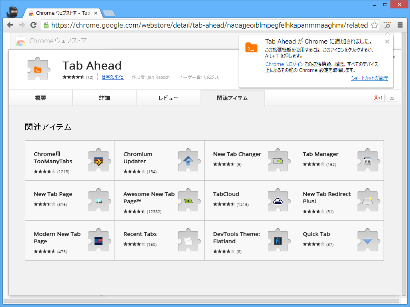Switch to the 概要 tab
Image resolution: width=410 pixels, height=307 pixels.
click(40, 98)
